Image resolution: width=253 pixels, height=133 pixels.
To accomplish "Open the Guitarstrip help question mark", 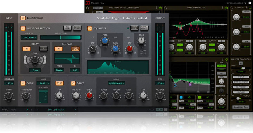I will tap(166, 109).
